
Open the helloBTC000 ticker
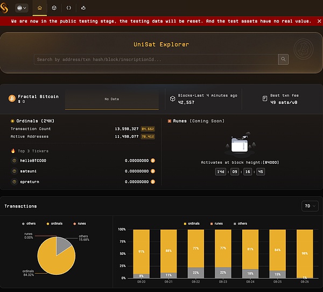coord(33,160)
